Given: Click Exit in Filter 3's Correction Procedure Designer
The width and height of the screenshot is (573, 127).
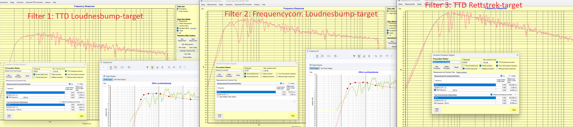Looking at the screenshot, I should pos(514,110).
